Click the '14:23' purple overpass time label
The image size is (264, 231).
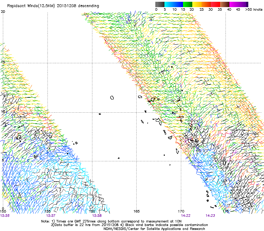click(210, 216)
